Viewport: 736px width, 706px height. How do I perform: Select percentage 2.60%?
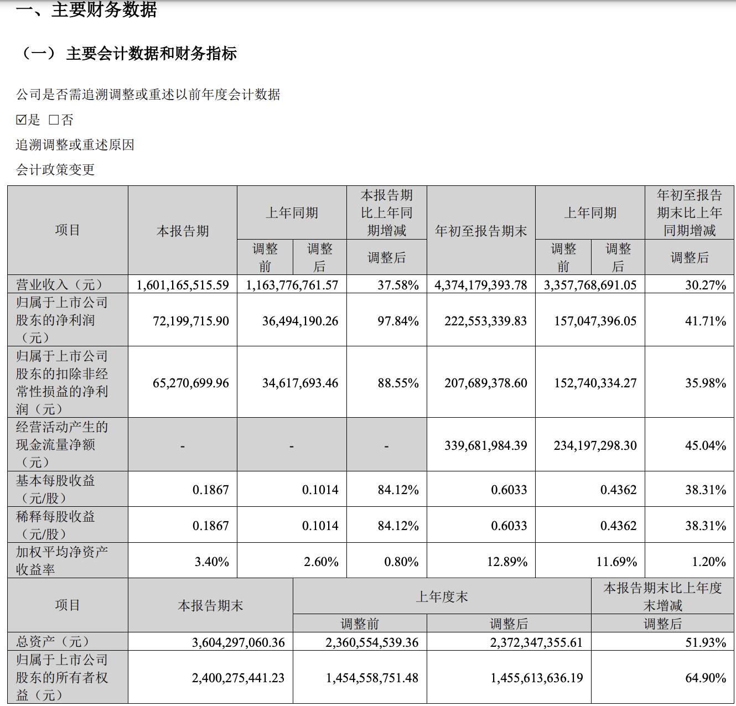point(322,562)
